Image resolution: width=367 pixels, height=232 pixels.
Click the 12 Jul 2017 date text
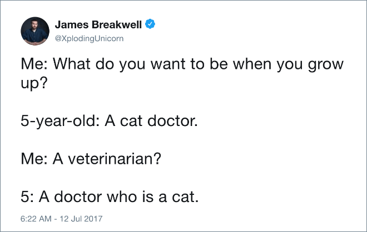[x=81, y=219]
